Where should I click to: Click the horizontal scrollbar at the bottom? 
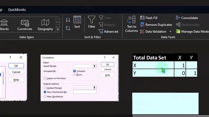click(x=170, y=116)
